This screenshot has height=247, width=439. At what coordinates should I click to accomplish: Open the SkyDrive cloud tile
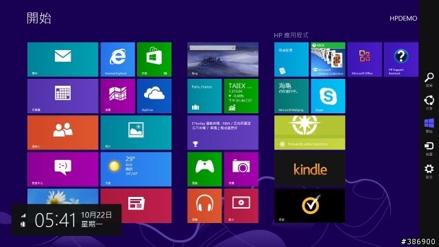pos(154,96)
